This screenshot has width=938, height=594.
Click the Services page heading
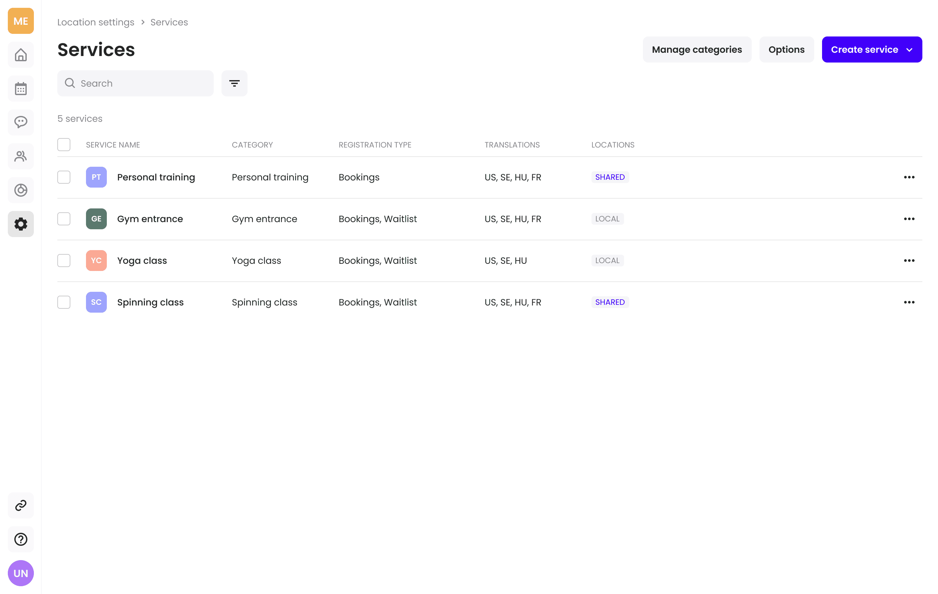(x=96, y=49)
